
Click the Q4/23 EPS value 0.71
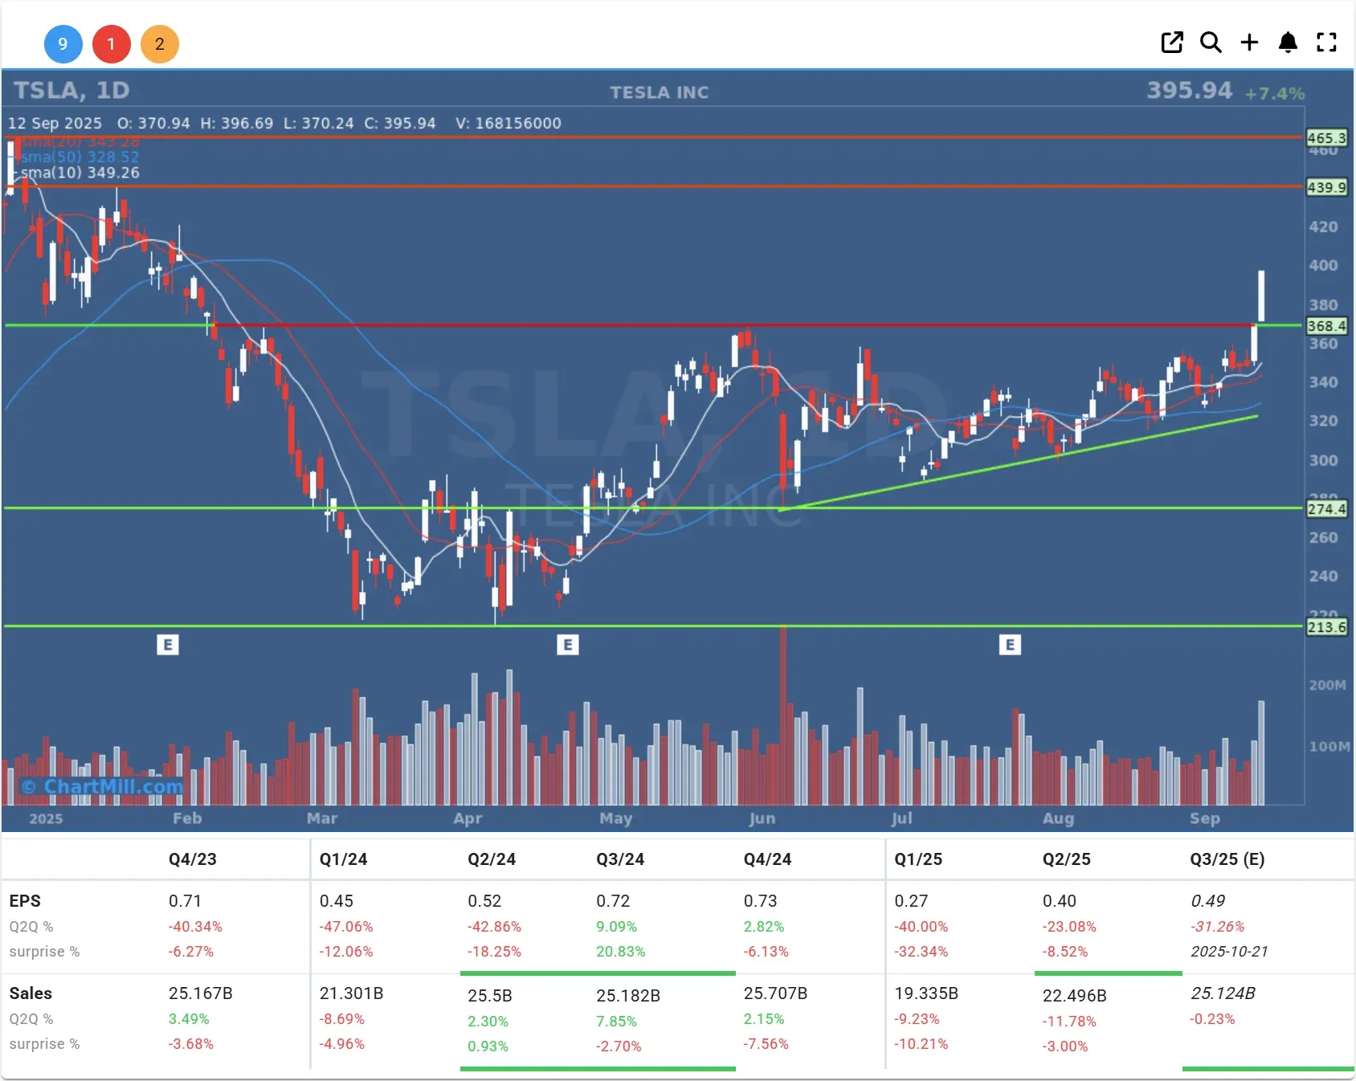pos(185,901)
